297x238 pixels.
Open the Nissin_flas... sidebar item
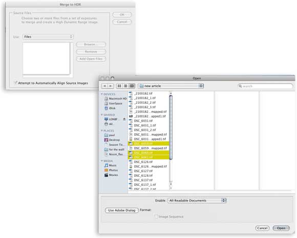[114, 154]
